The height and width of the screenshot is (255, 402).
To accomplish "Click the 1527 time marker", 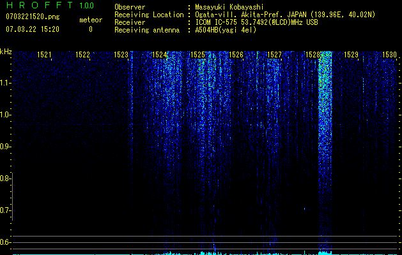I will click(x=274, y=54).
